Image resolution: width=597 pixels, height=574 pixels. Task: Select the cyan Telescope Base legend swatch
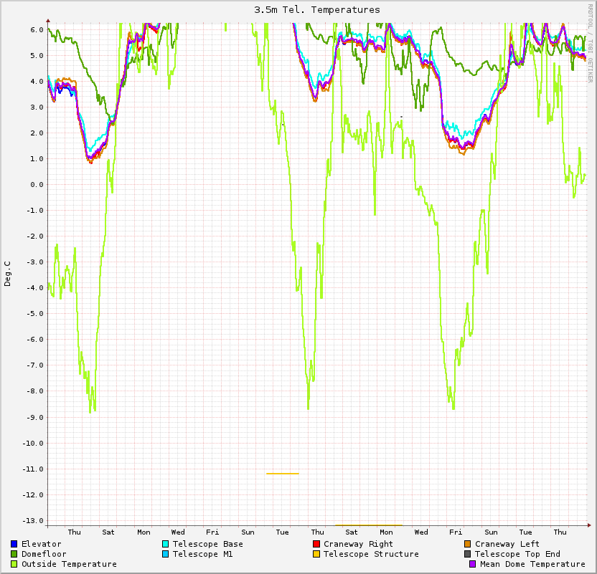point(165,544)
